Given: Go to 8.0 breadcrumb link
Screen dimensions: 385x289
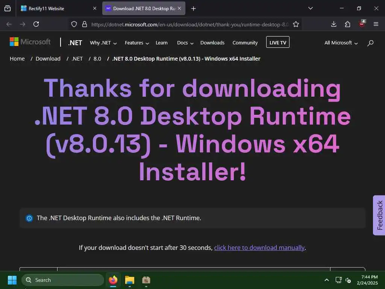Looking at the screenshot, I should [x=97, y=59].
